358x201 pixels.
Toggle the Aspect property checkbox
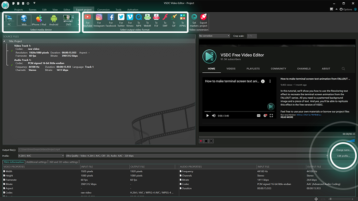coord(4,188)
